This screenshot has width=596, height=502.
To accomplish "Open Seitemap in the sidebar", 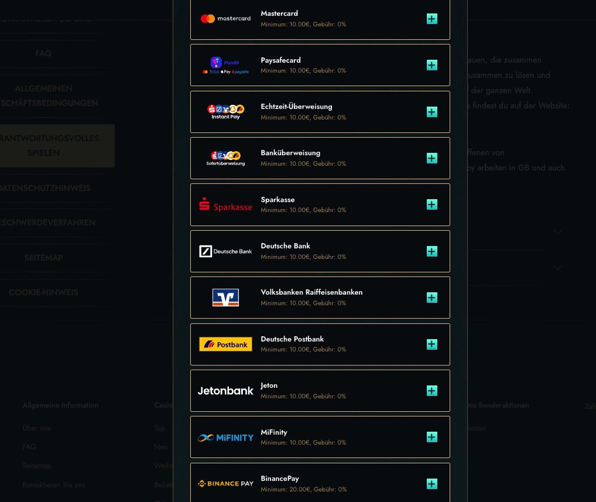I will (x=43, y=258).
